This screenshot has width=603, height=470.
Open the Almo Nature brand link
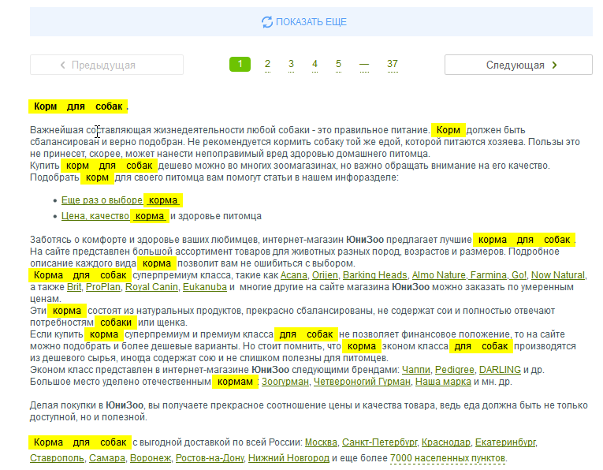coord(439,275)
